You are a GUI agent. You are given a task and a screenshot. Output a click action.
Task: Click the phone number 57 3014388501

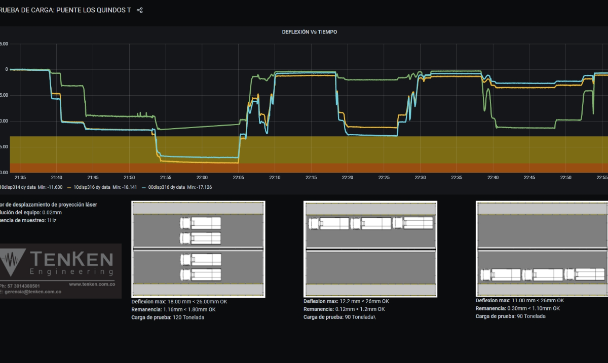click(x=24, y=286)
